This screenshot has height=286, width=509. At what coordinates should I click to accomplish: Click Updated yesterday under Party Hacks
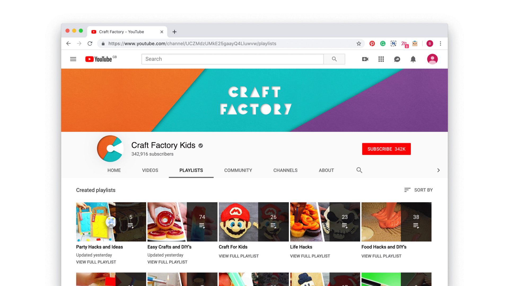coord(94,255)
